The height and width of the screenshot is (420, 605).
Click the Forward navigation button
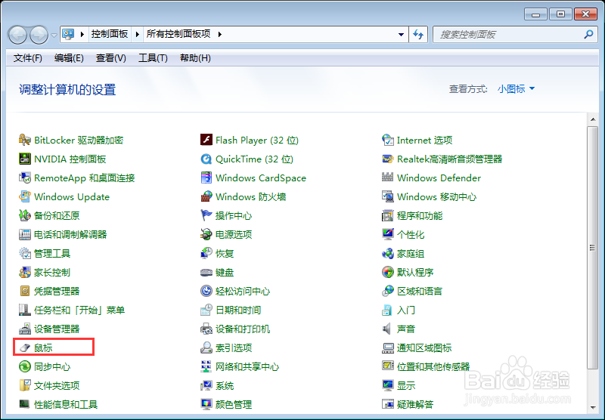pyautogui.click(x=39, y=35)
